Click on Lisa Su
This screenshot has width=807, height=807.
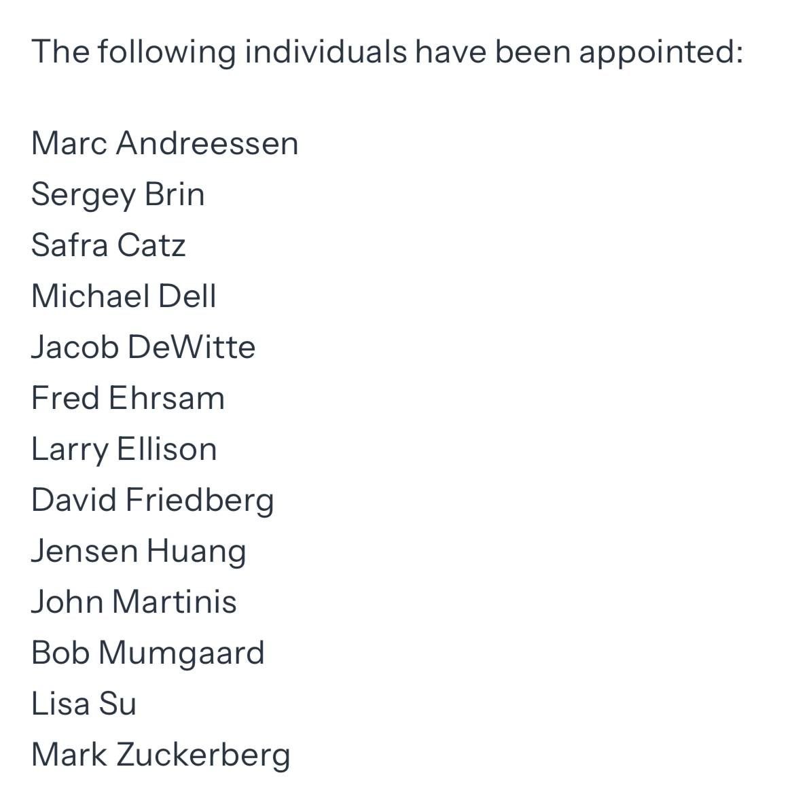pyautogui.click(x=84, y=704)
